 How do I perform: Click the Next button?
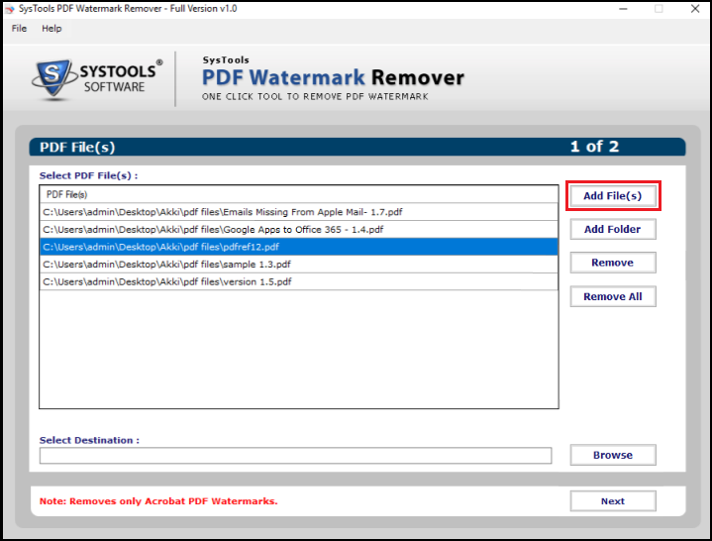[x=613, y=501]
